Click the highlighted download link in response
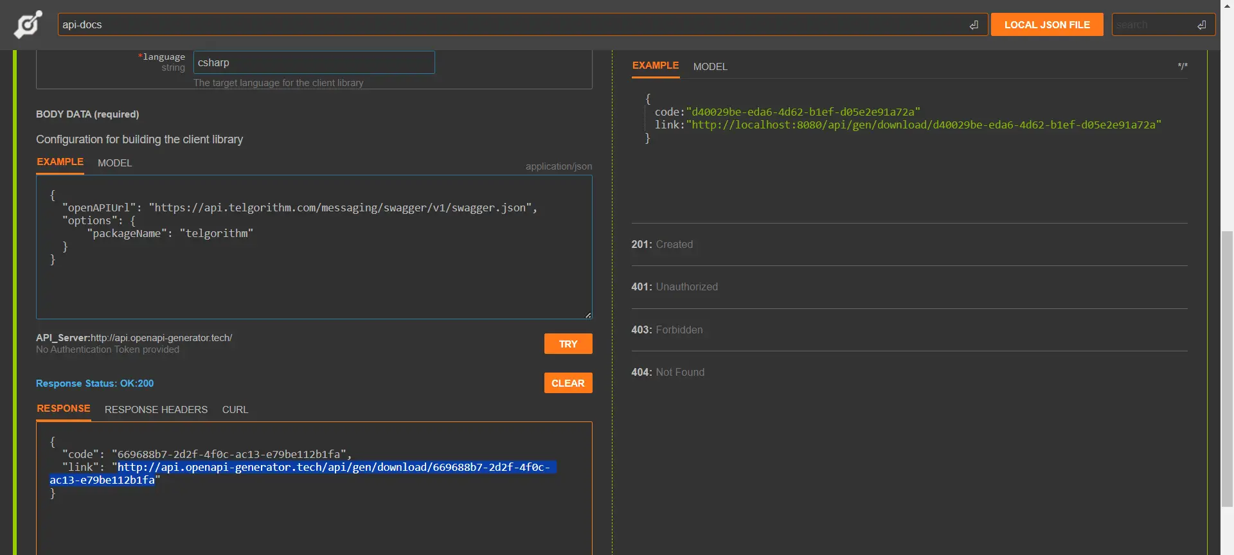Image resolution: width=1234 pixels, height=555 pixels. 302,473
